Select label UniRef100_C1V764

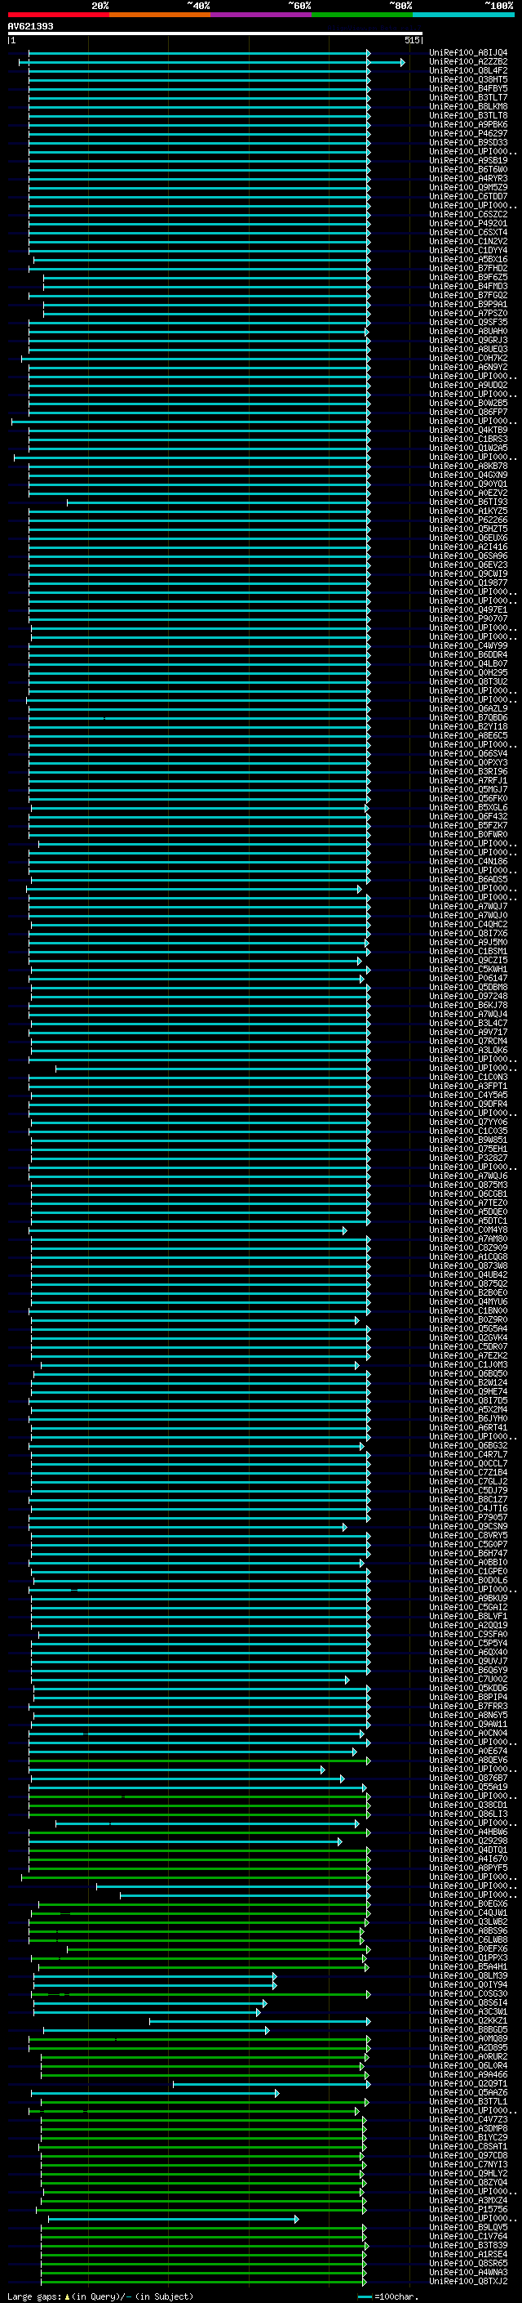(468, 2237)
